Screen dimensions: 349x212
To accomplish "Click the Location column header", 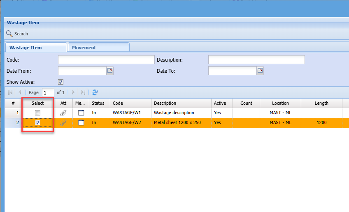I will (x=280, y=103).
